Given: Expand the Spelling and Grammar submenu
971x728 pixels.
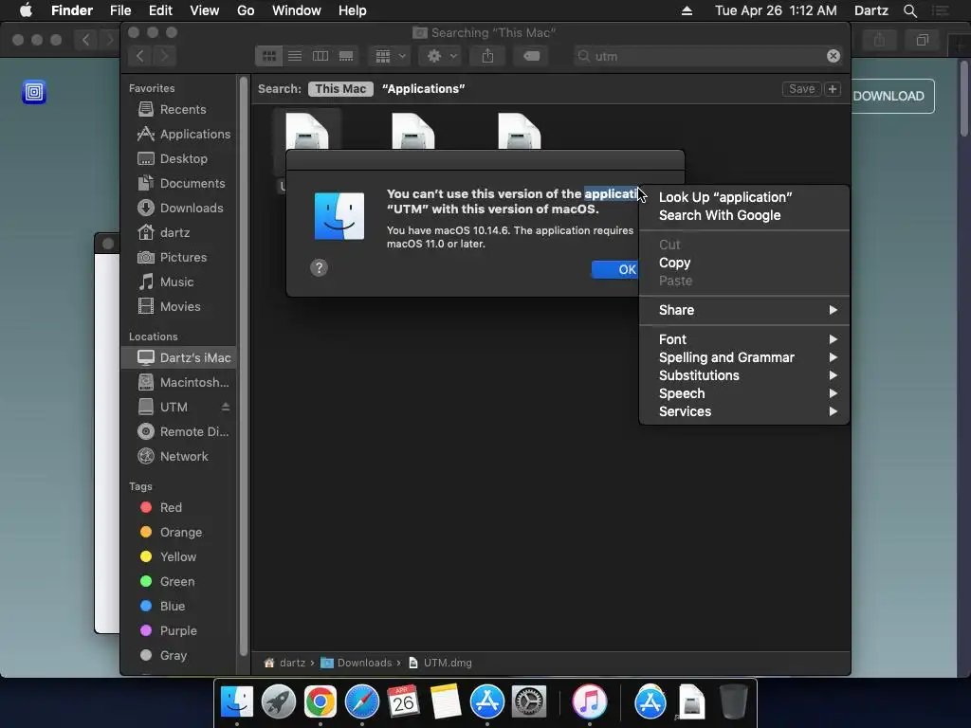Looking at the screenshot, I should (743, 357).
